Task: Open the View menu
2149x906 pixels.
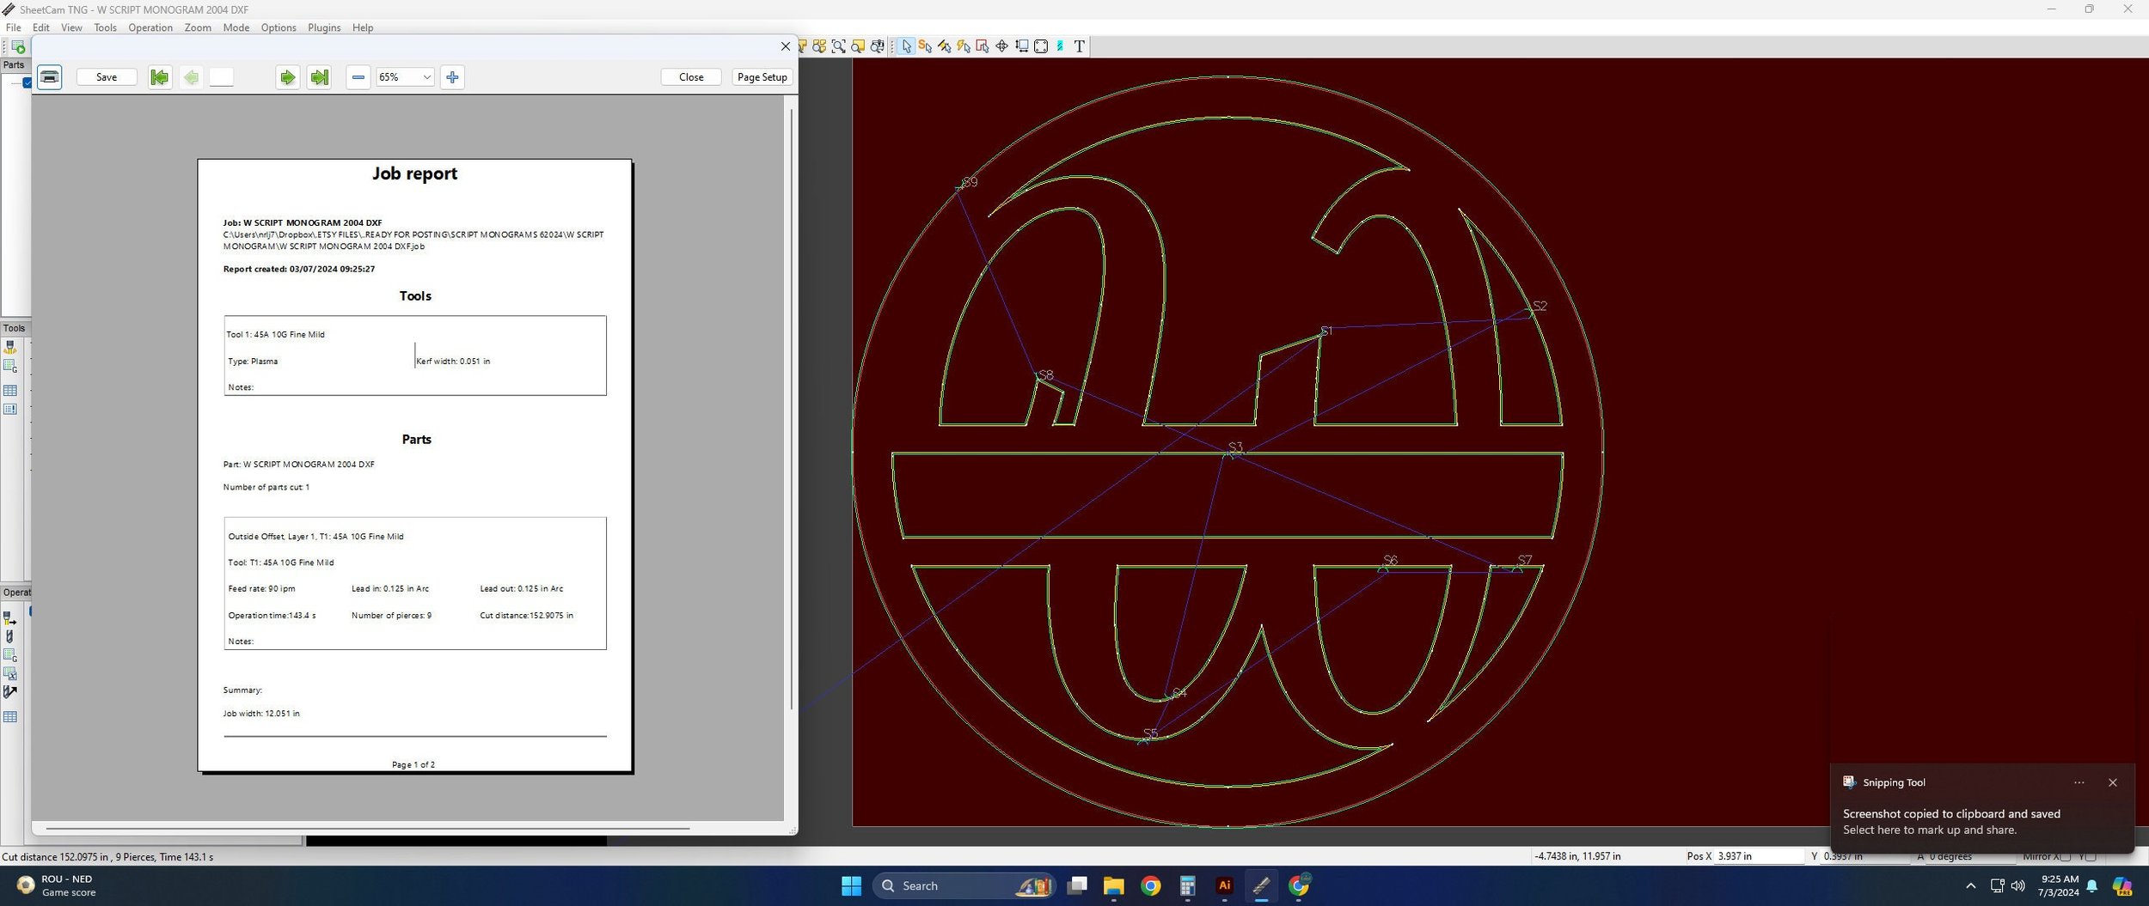Action: [71, 27]
